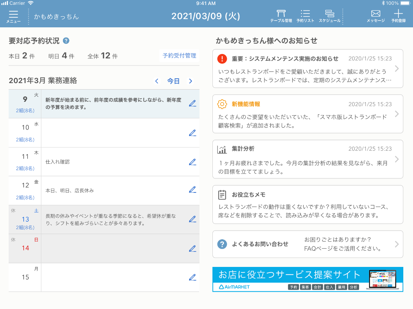Open 予約受付管理 link
Image resolution: width=413 pixels, height=309 pixels.
tap(179, 56)
